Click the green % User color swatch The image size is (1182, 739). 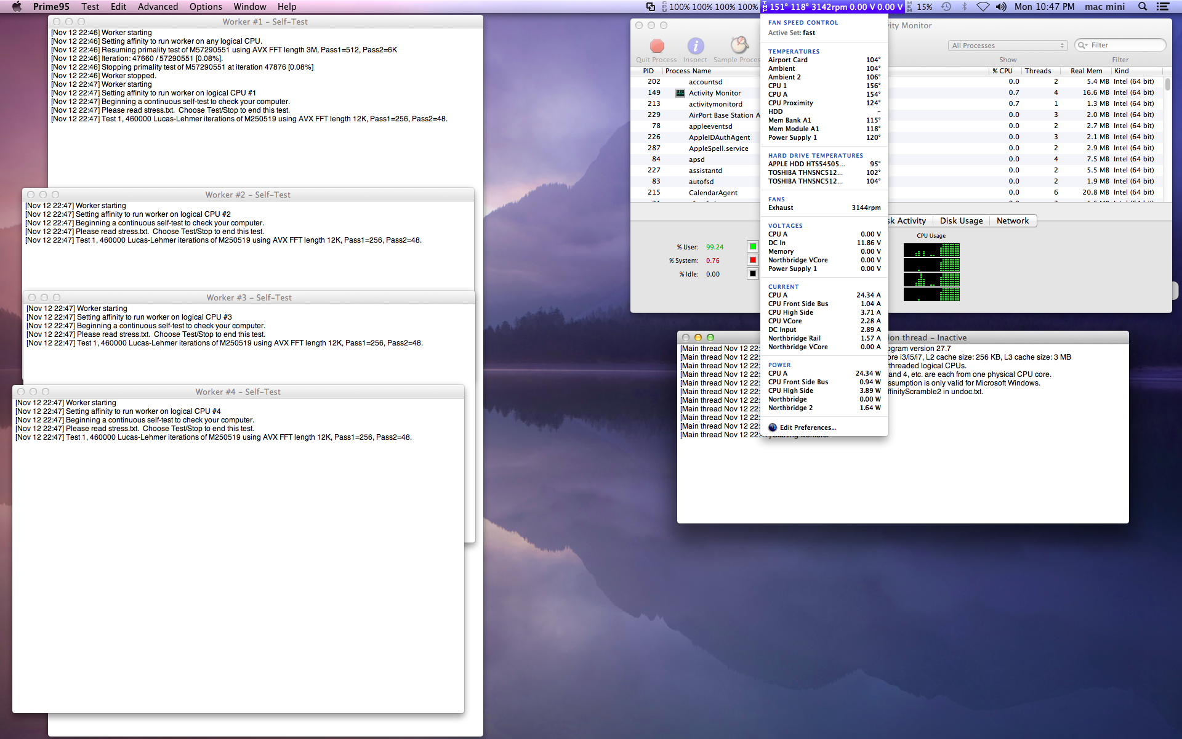click(752, 247)
